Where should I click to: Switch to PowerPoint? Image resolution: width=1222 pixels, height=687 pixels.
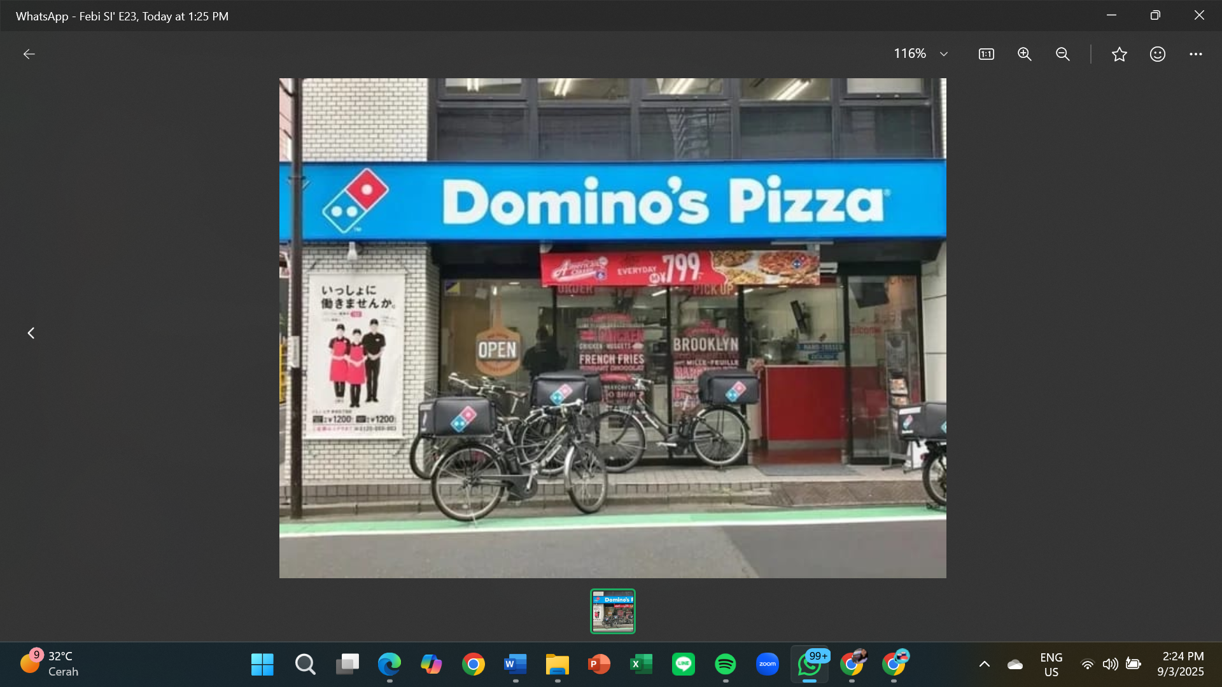(x=600, y=664)
